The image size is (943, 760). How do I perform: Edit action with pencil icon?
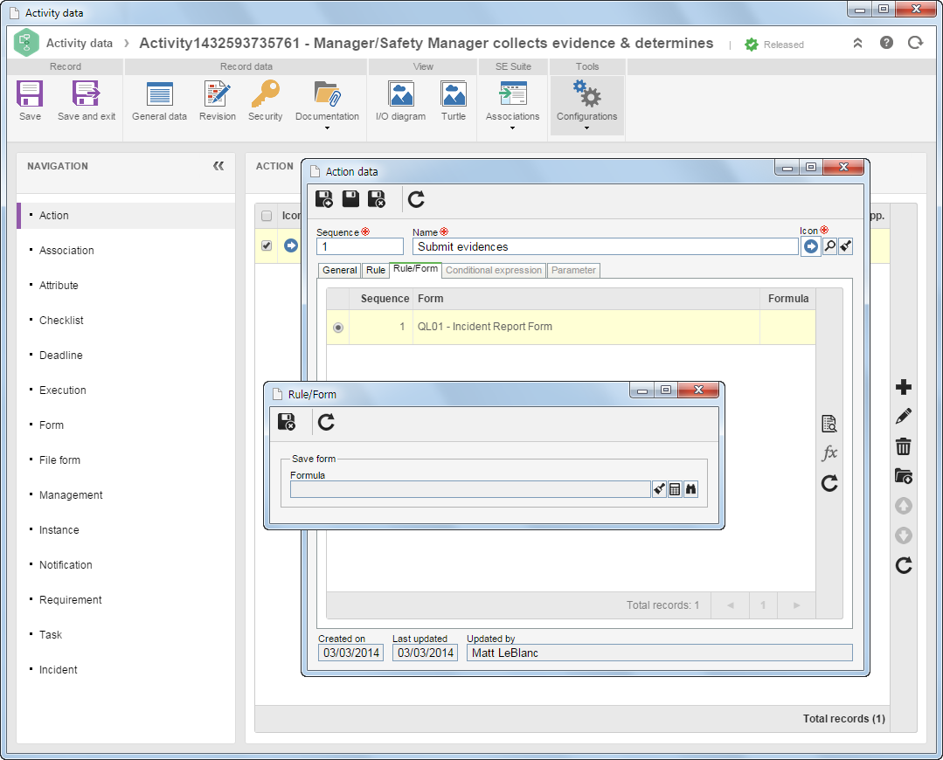[x=904, y=416]
